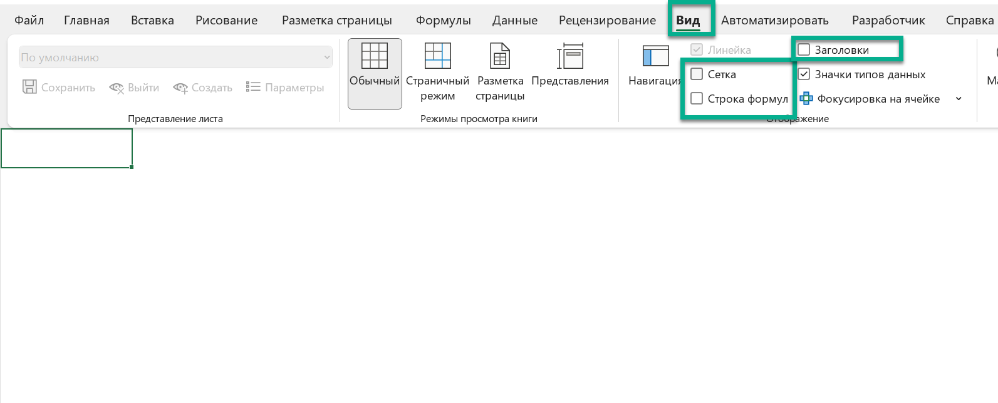The height and width of the screenshot is (403, 998).
Task: Expand the По умолчанию sheet view dropdown
Action: [x=326, y=58]
